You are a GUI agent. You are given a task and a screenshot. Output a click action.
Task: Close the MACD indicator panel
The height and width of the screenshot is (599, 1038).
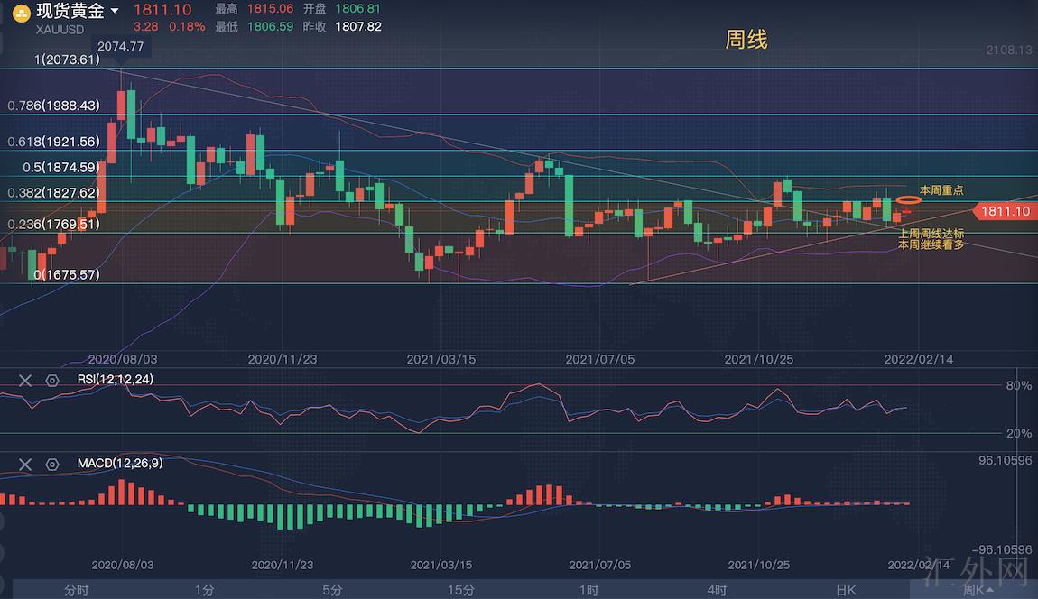point(25,464)
